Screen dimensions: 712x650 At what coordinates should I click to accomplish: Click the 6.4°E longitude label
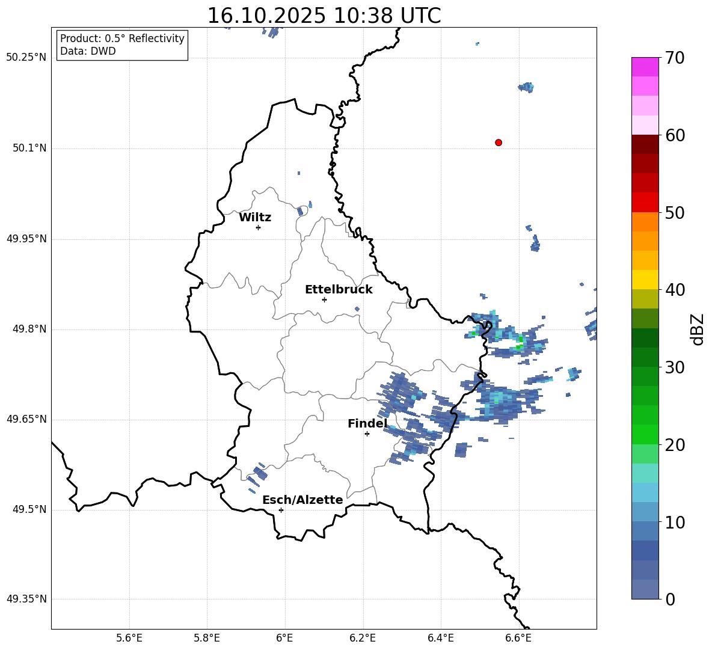440,638
